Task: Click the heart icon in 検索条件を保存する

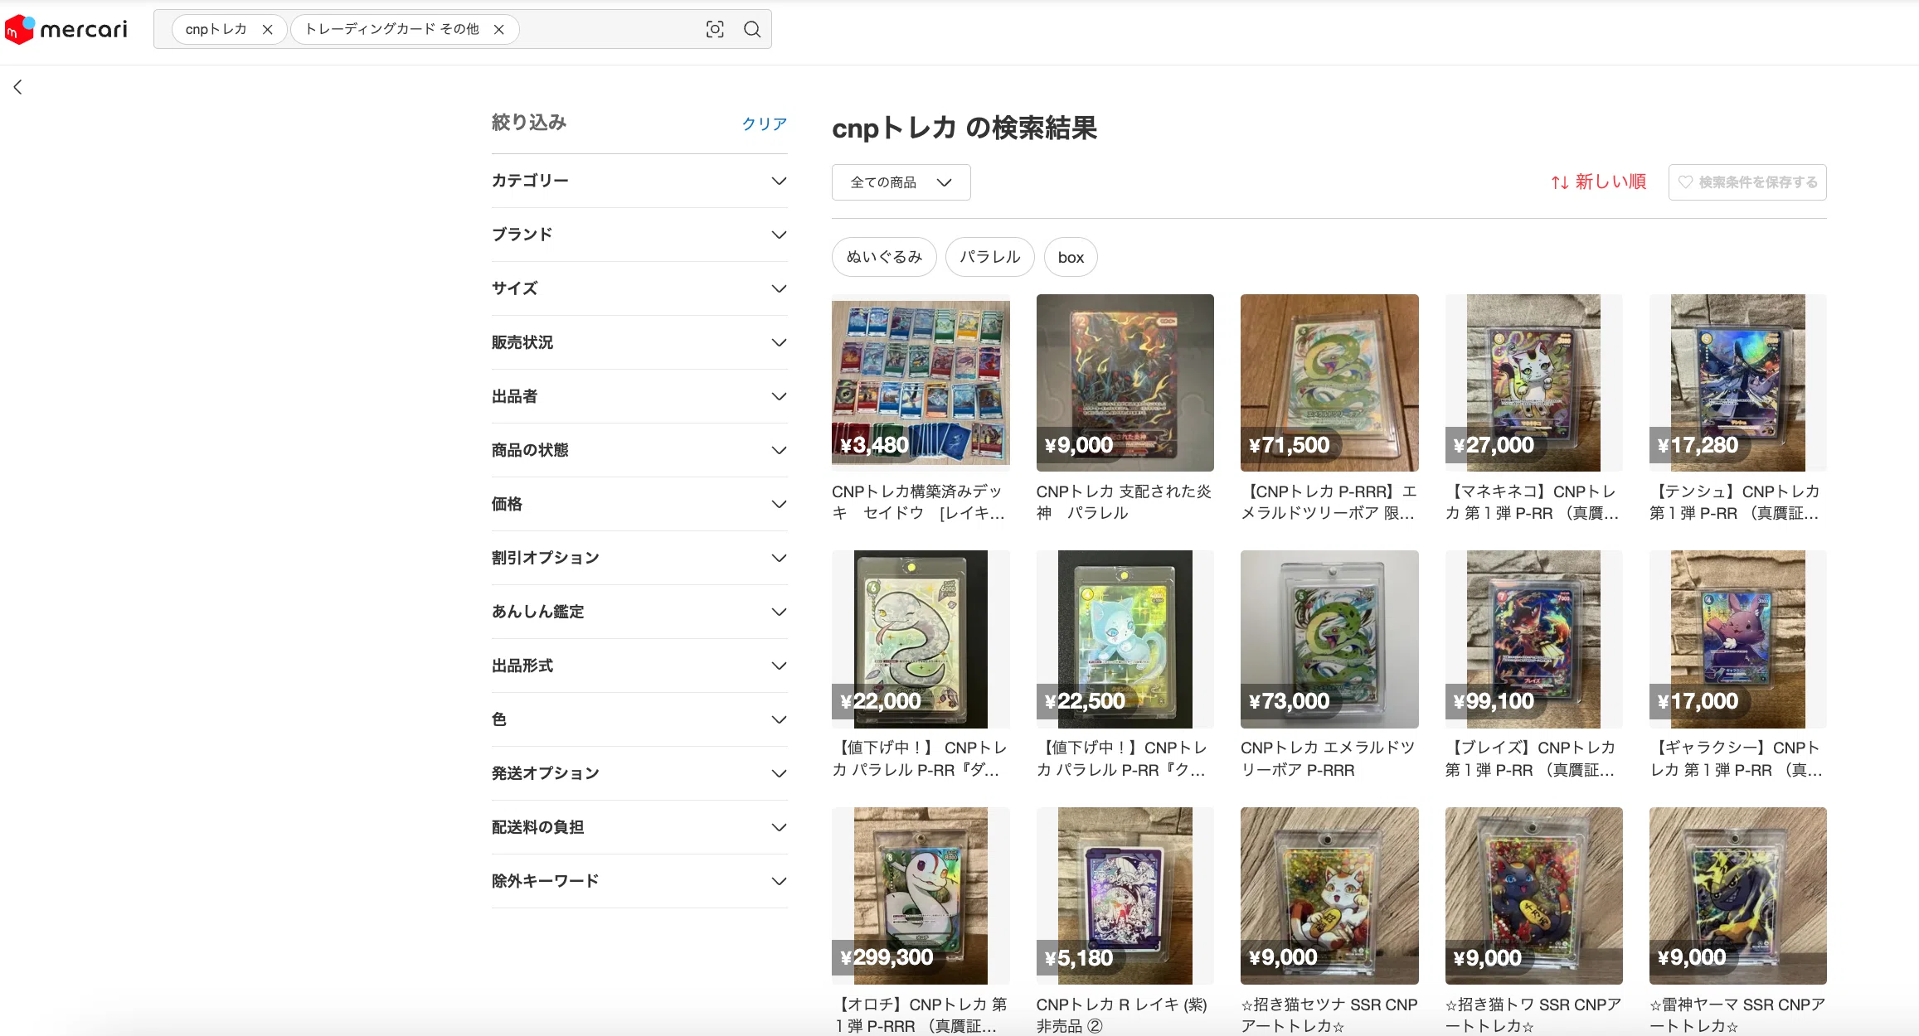Action: (x=1685, y=182)
